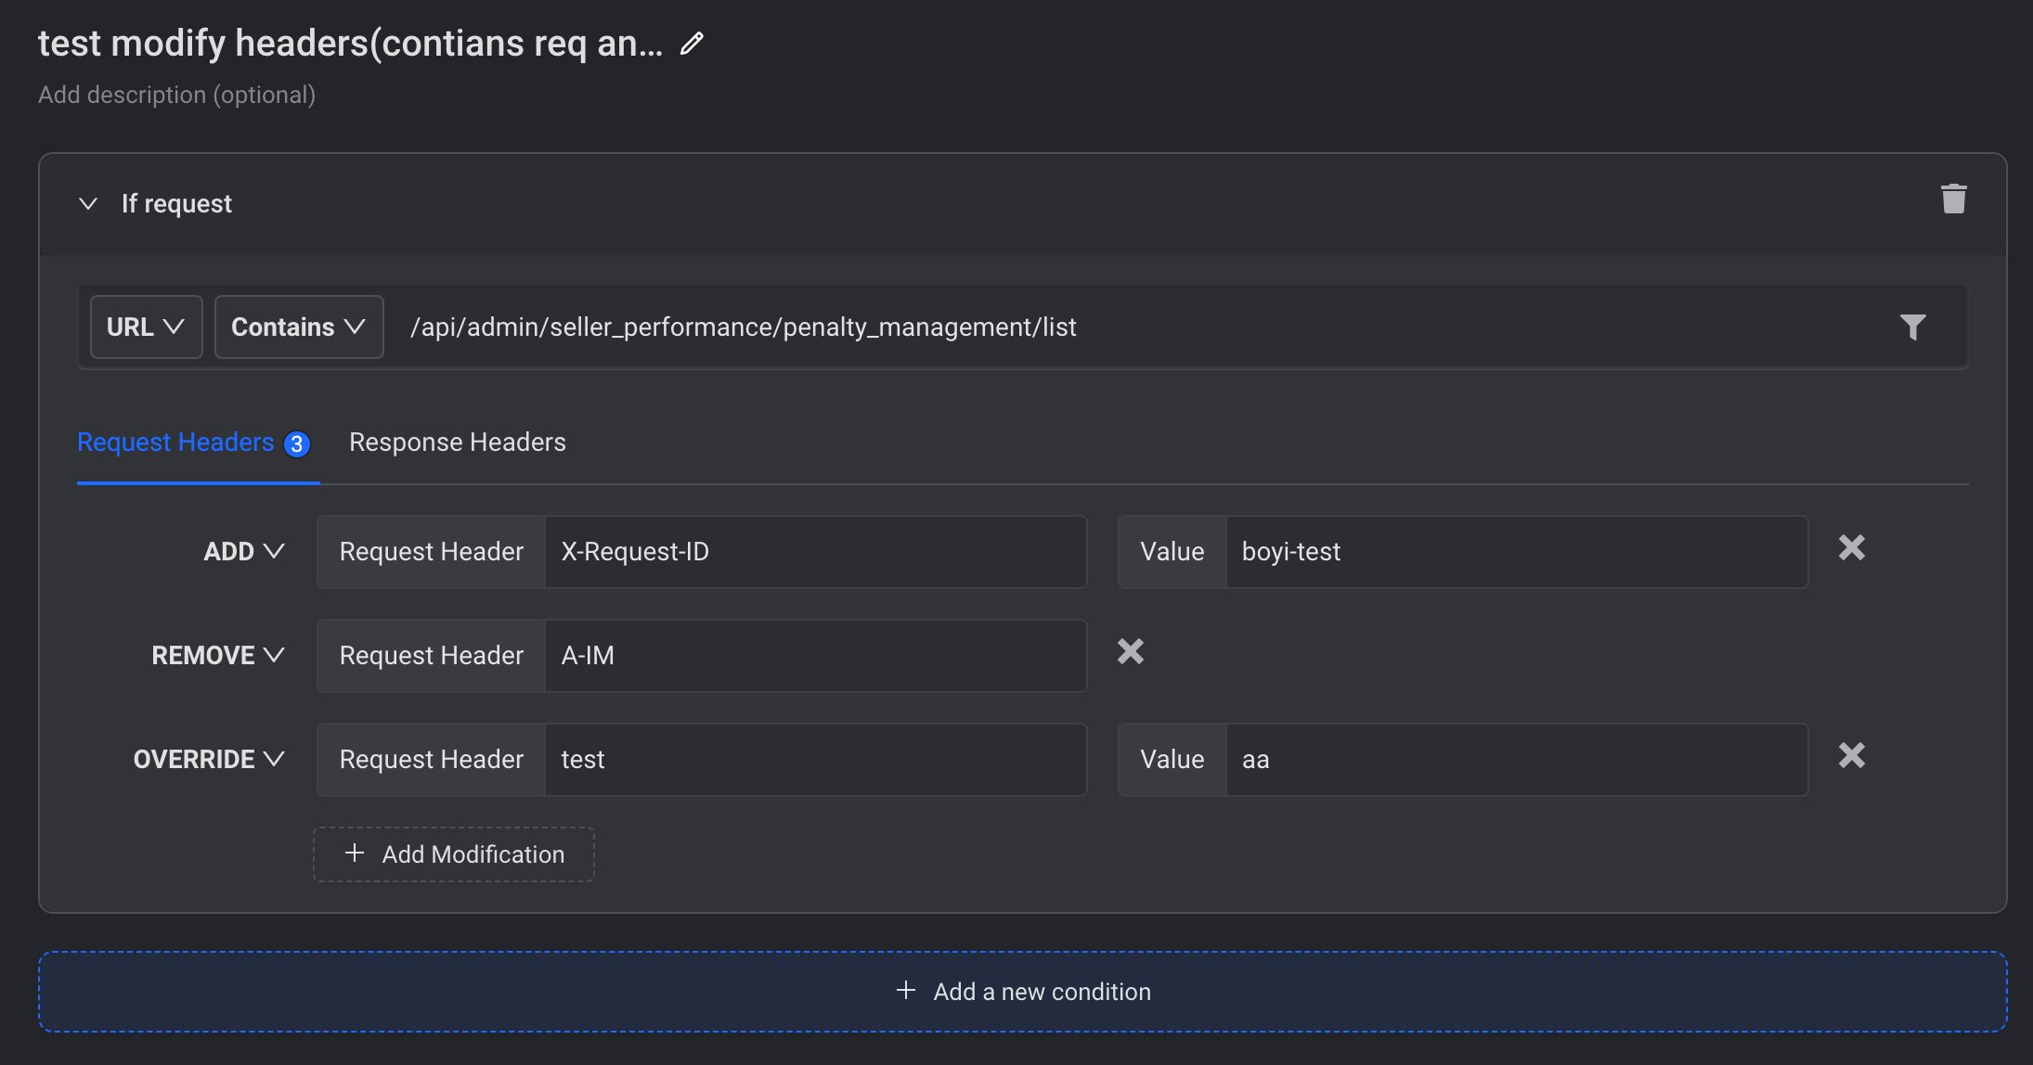Viewport: 2033px width, 1065px height.
Task: Delete the If request condition with trash icon
Action: coord(1953,199)
